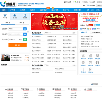
Task: Expand the 微信 dropdown arrow
Action: point(81,2)
